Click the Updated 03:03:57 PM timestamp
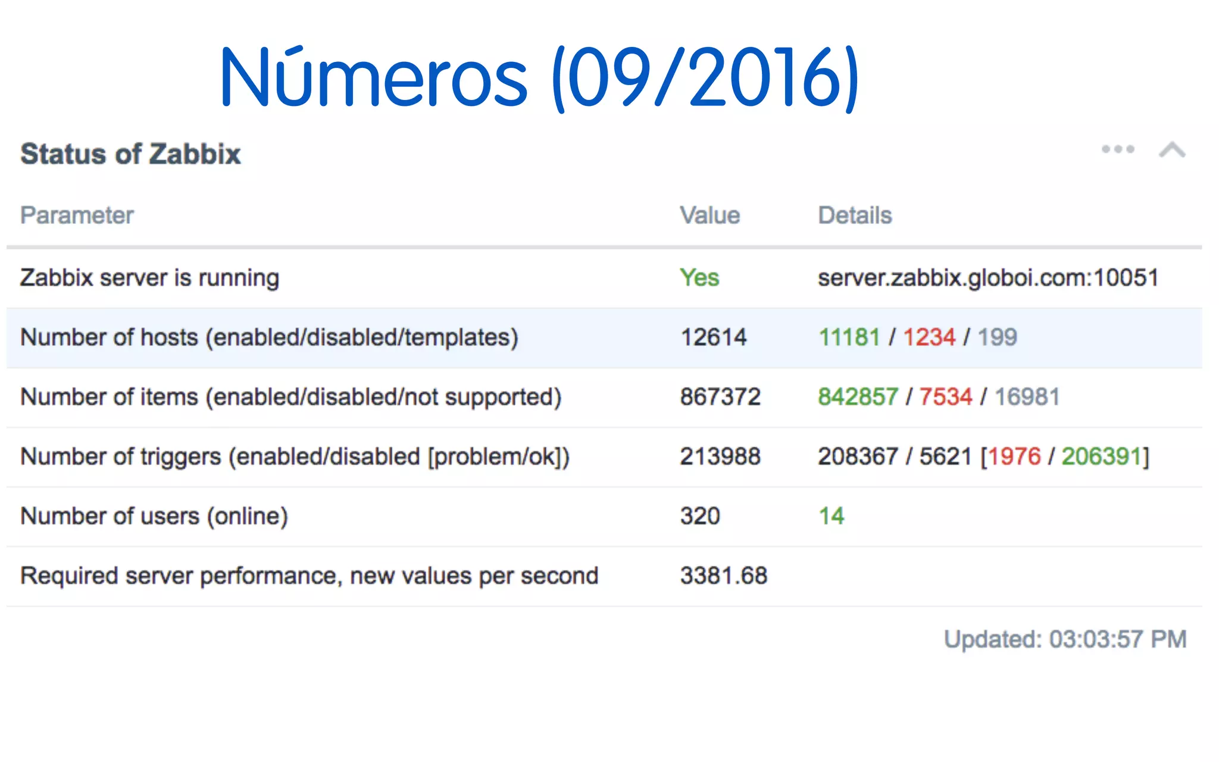The width and height of the screenshot is (1219, 762). pyautogui.click(x=1065, y=639)
